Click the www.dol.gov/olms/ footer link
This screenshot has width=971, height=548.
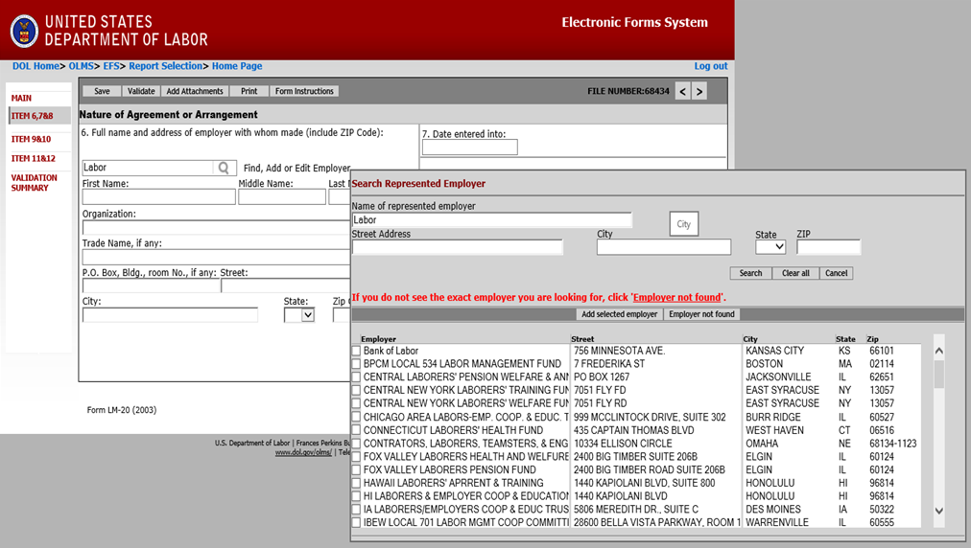pyautogui.click(x=303, y=453)
